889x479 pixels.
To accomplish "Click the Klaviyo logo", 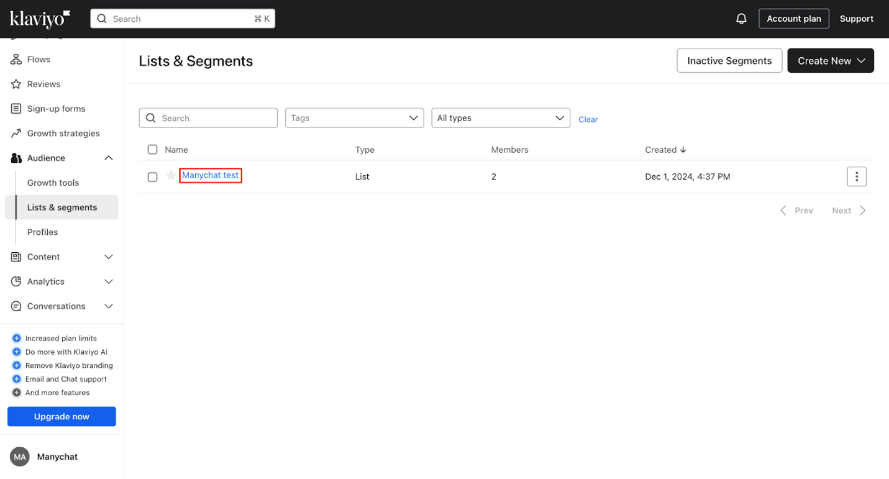I will (x=39, y=19).
